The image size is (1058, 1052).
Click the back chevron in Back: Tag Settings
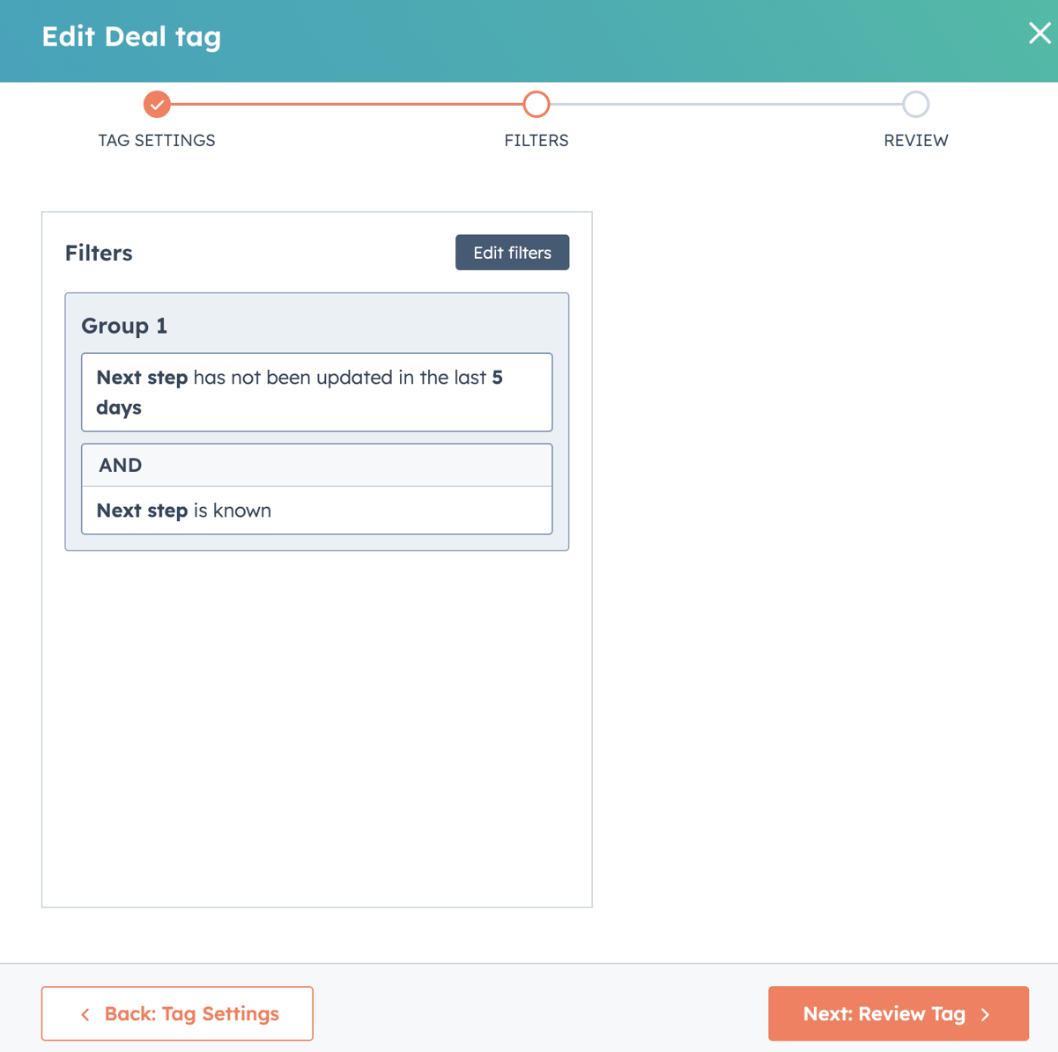[85, 1013]
